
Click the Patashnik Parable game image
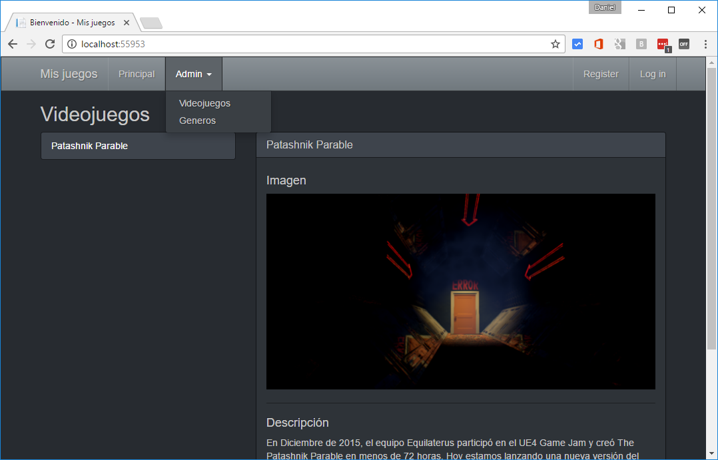pos(461,292)
